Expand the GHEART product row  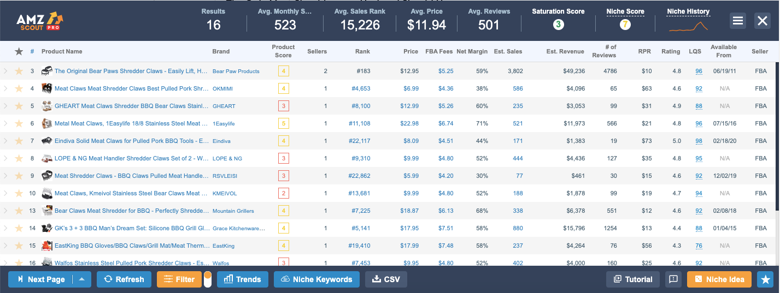click(x=5, y=106)
